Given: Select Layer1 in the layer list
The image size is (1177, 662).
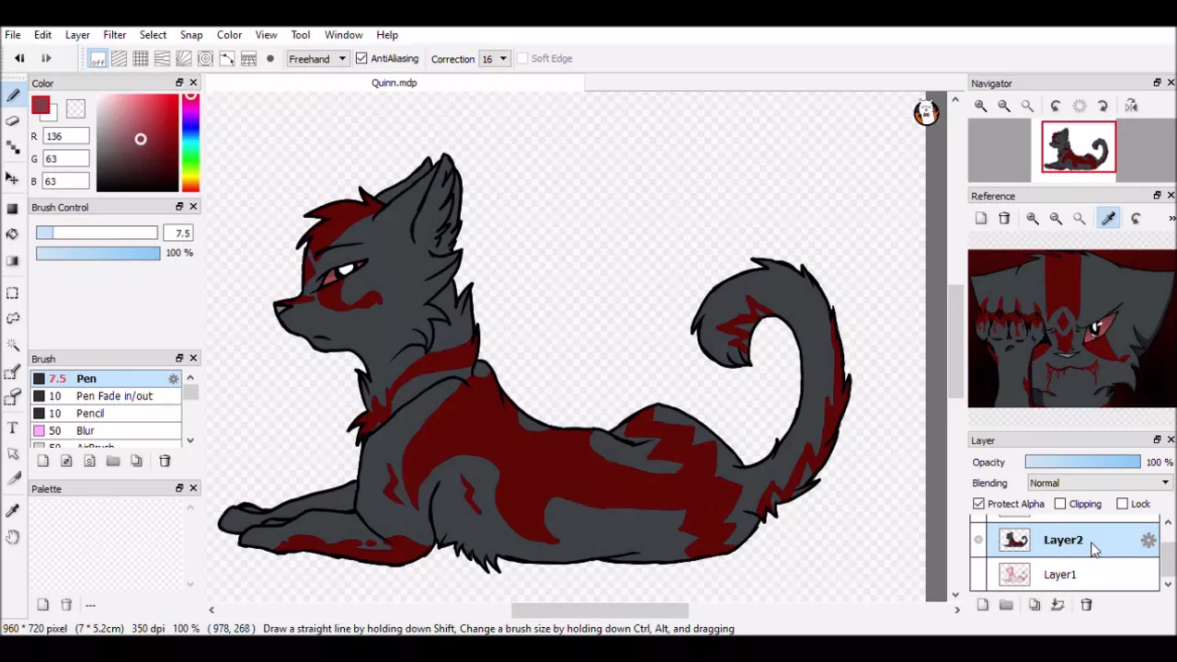Looking at the screenshot, I should pyautogui.click(x=1065, y=575).
